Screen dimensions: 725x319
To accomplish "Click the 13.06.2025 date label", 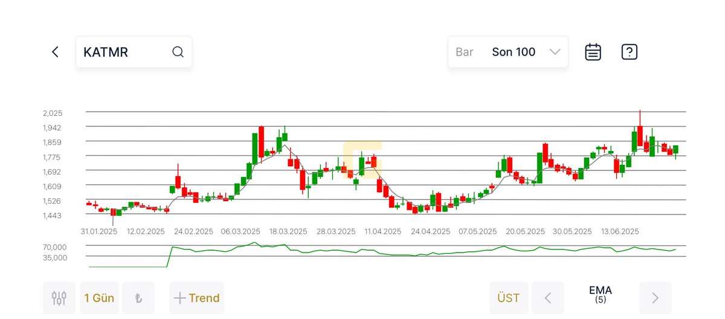I will [620, 231].
